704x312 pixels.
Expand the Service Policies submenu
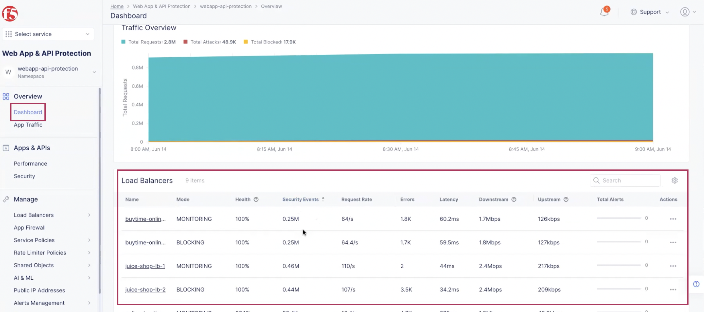click(89, 240)
